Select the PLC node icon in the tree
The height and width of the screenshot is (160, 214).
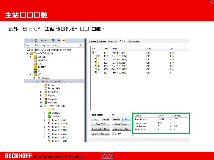point(35,64)
